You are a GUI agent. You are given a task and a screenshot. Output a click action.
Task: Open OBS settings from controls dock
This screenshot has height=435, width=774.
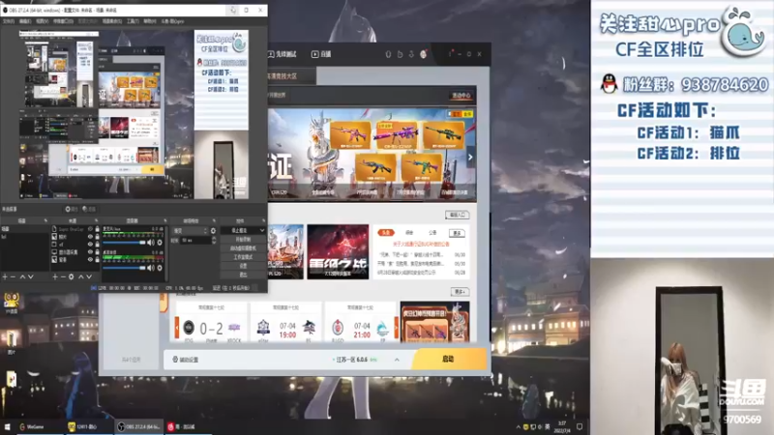pyautogui.click(x=244, y=266)
